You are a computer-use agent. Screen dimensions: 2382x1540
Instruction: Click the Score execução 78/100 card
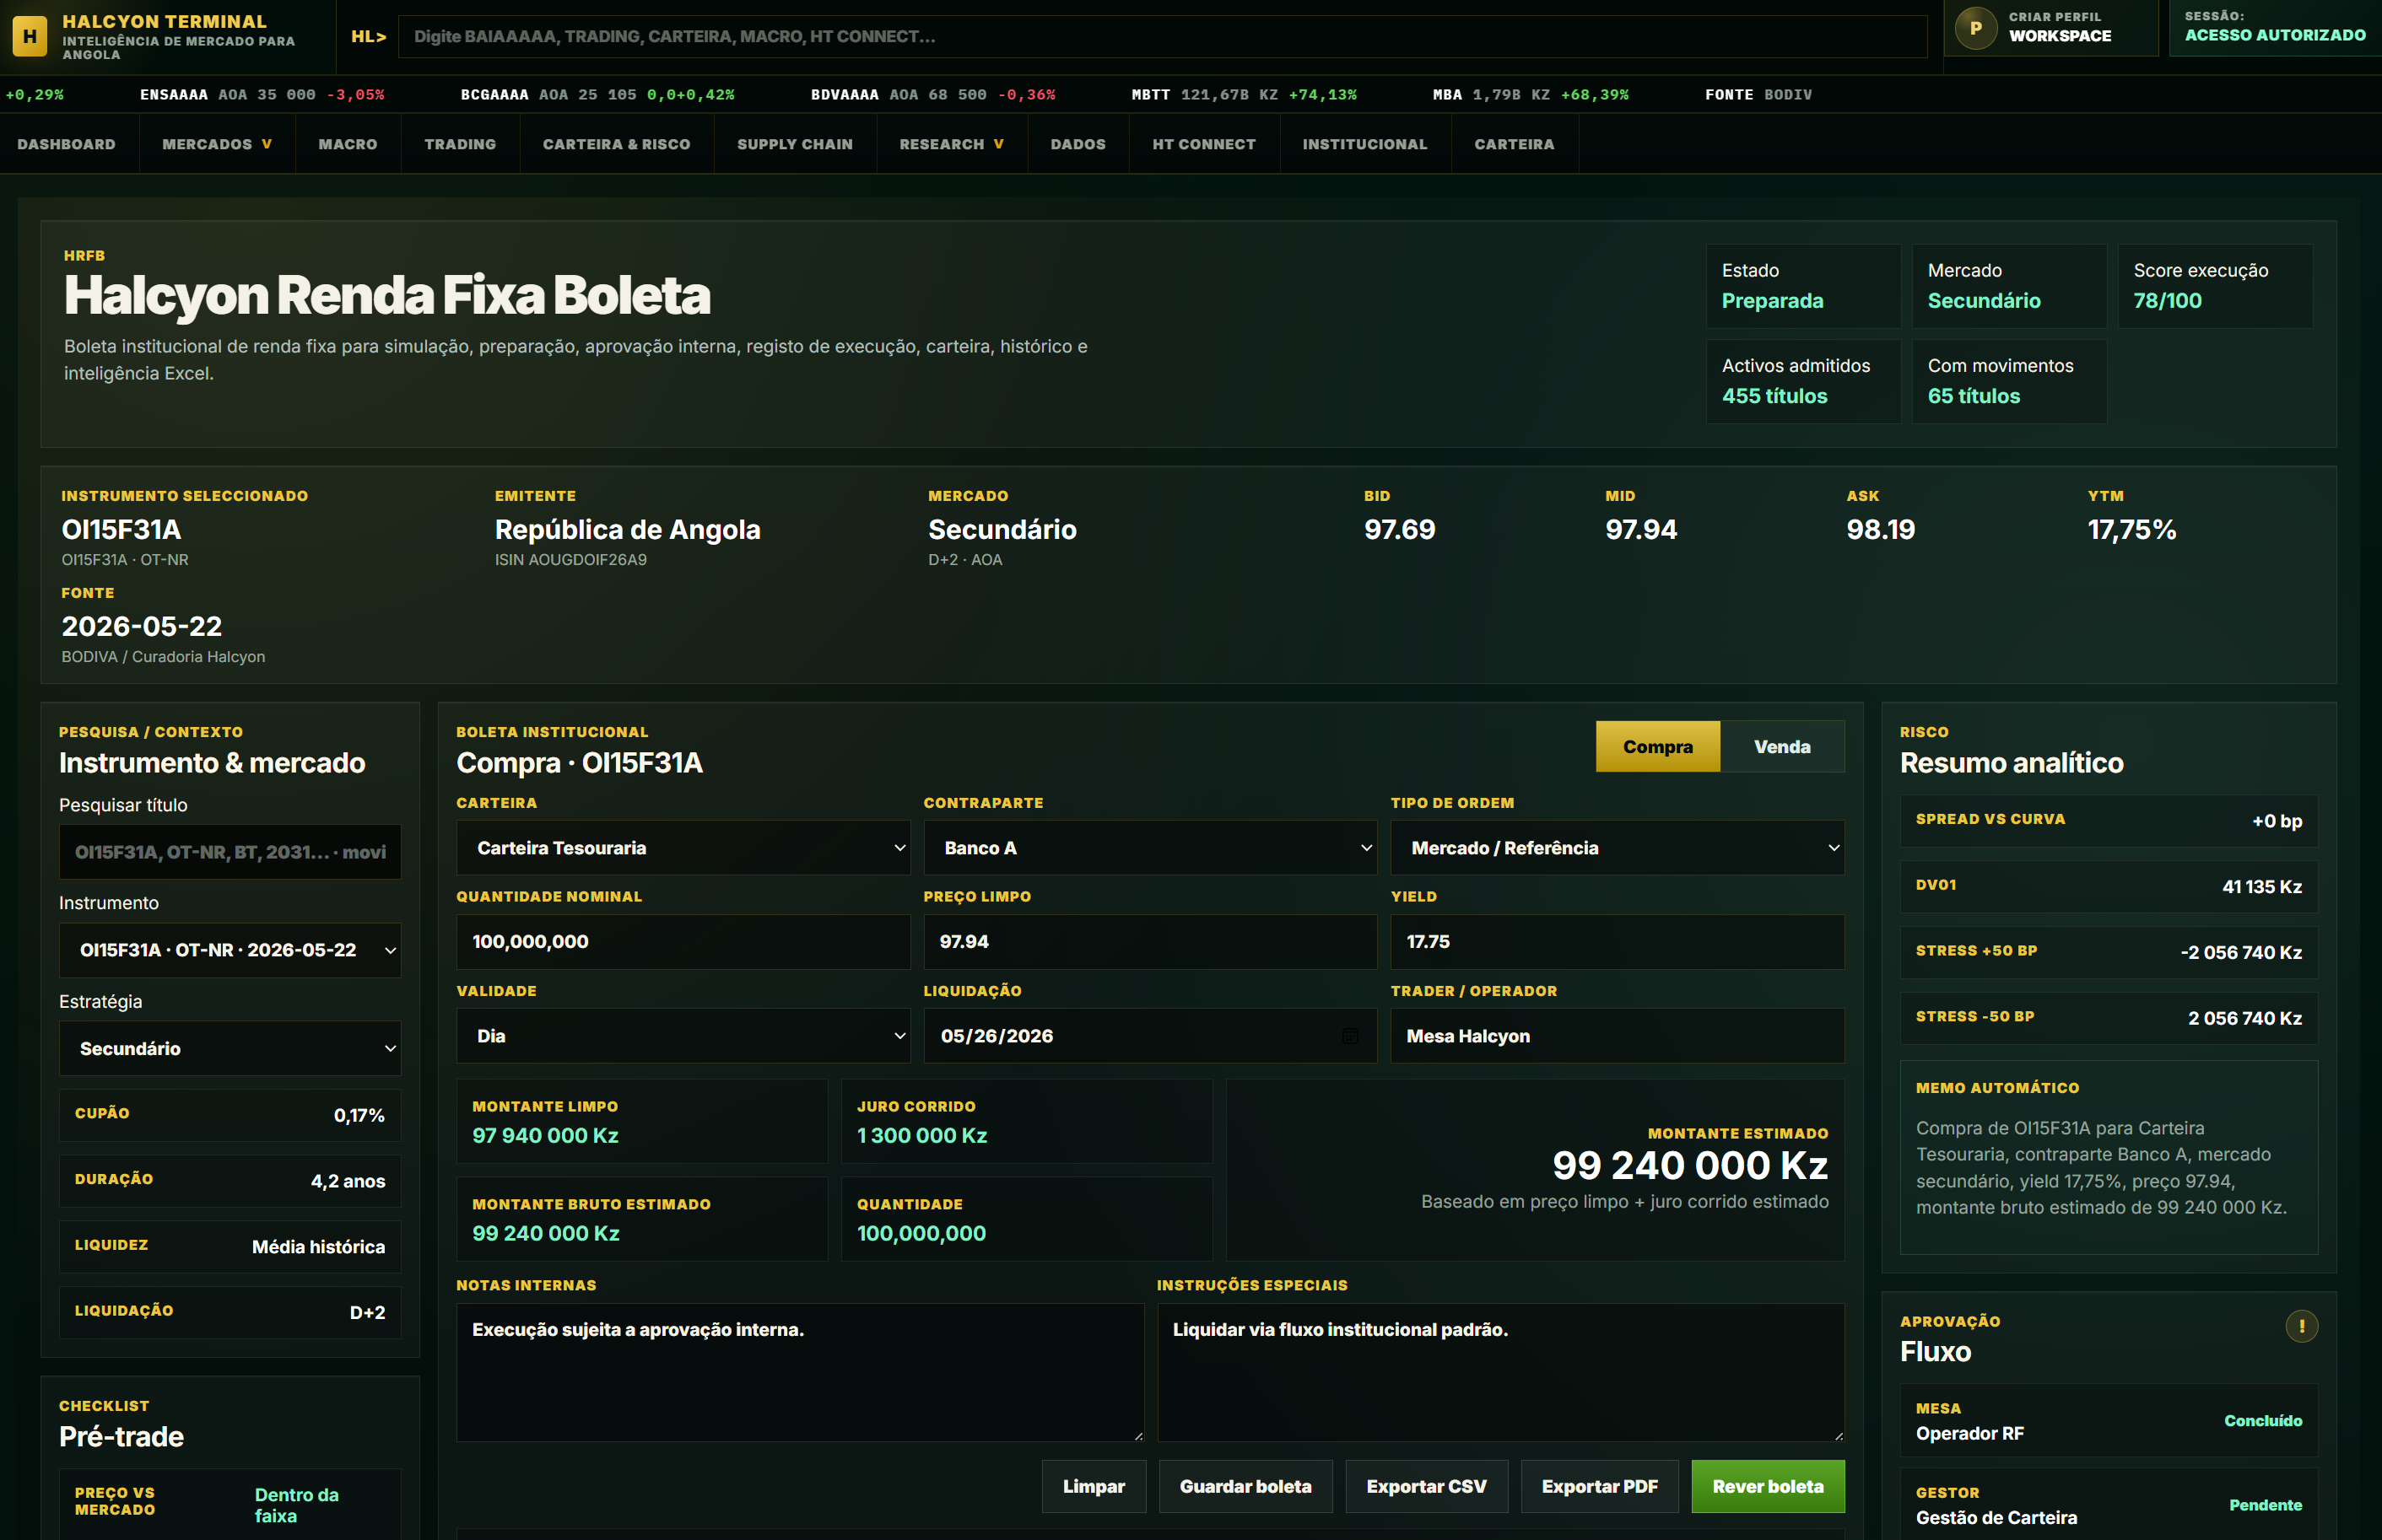point(2215,286)
